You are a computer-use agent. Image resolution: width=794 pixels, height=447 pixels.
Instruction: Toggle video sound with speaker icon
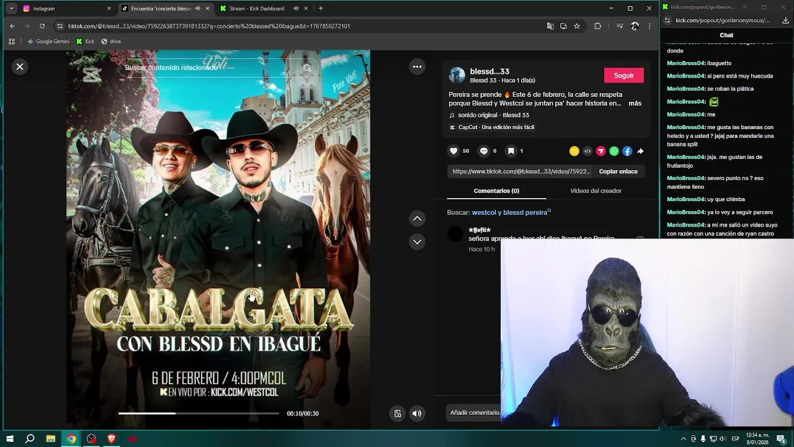click(x=417, y=413)
